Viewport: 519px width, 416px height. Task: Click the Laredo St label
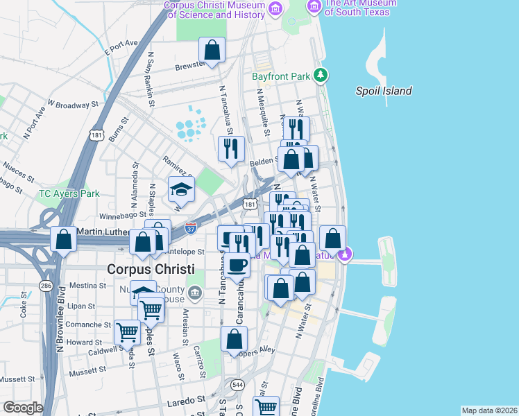[187, 401]
